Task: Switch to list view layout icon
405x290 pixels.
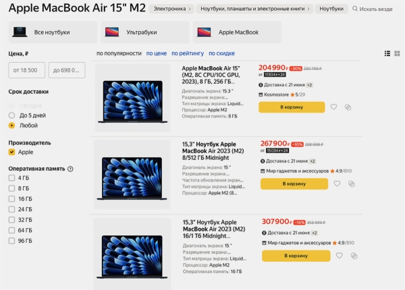Action: coord(387,53)
